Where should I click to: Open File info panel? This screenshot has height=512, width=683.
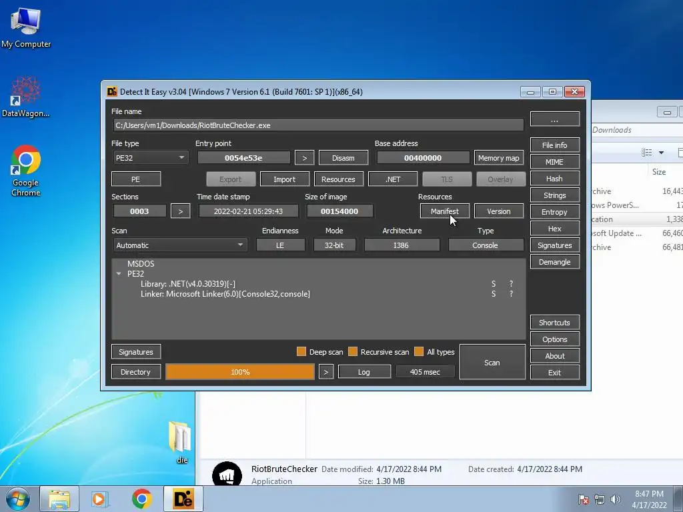pyautogui.click(x=554, y=145)
